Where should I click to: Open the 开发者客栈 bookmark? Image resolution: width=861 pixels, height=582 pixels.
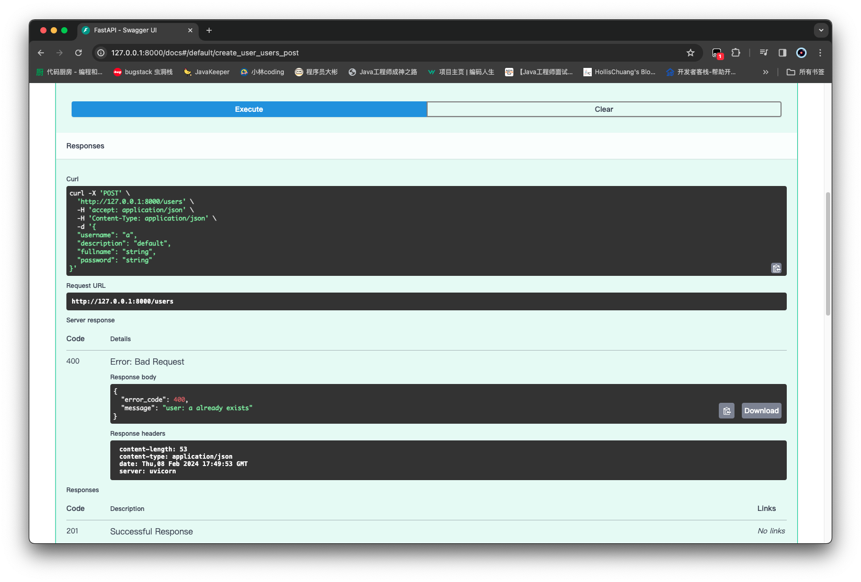[701, 72]
